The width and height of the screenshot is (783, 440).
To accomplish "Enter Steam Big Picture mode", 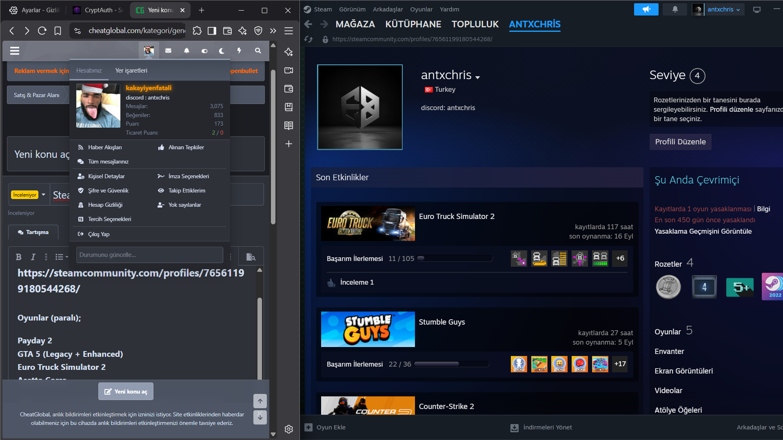I will pos(757,9).
